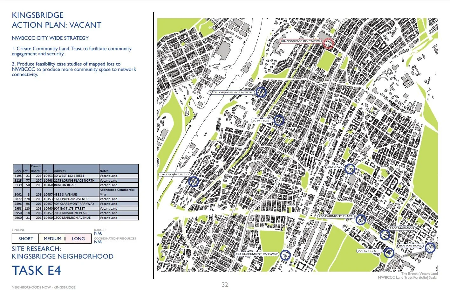
Task: Click the TASK E4 title
Action: tap(36, 270)
